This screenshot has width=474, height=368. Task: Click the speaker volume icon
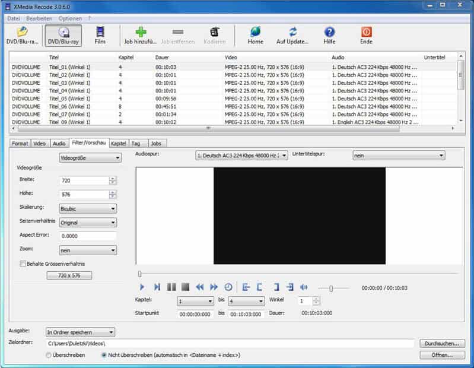coord(304,287)
